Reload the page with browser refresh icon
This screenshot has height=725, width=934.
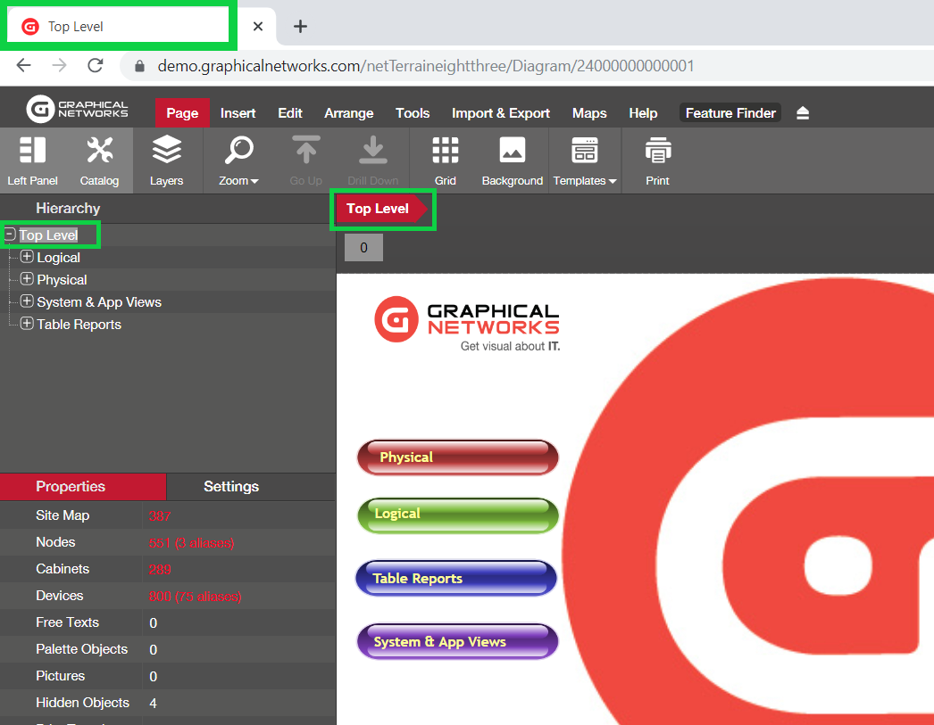point(95,65)
